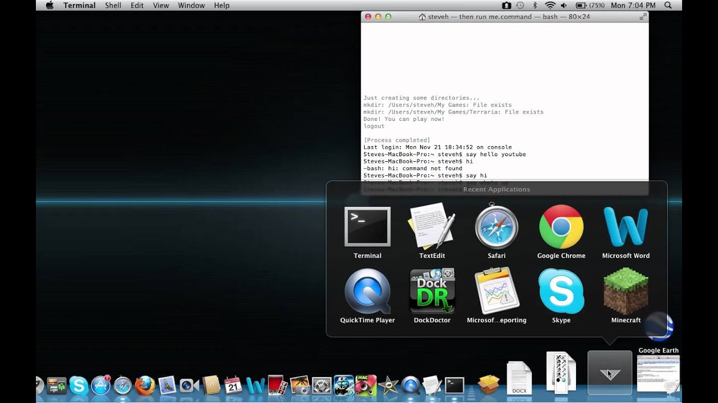Screen dimensions: 718x403
Task: Open Microsoft Error Reporting app in stack
Action: coord(496,291)
